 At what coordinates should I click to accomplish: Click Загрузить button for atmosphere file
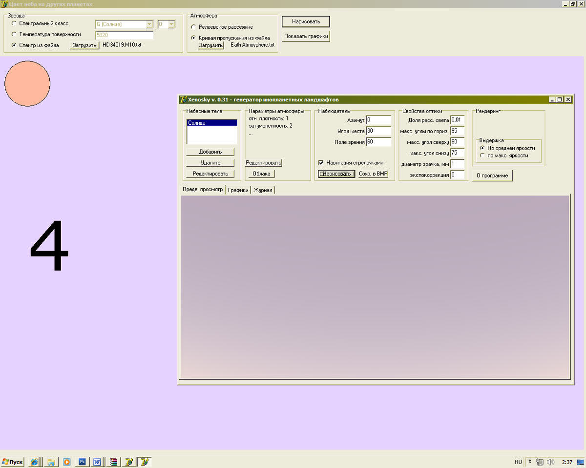tap(210, 45)
